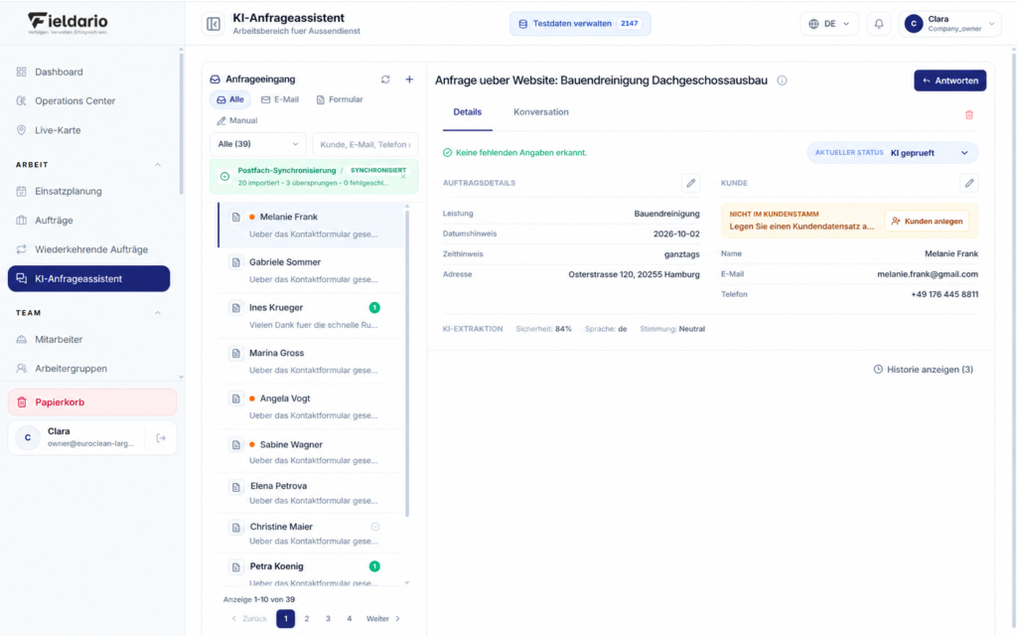
Task: Open the DE language dropdown
Action: point(829,24)
